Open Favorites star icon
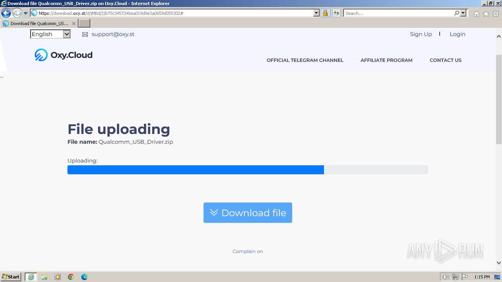 pyautogui.click(x=486, y=14)
